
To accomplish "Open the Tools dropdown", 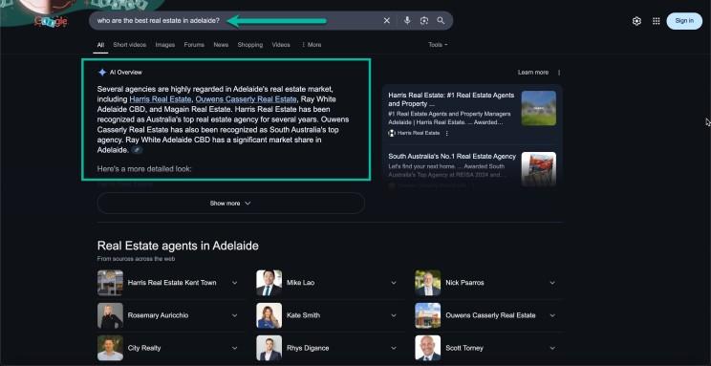I will [x=438, y=45].
